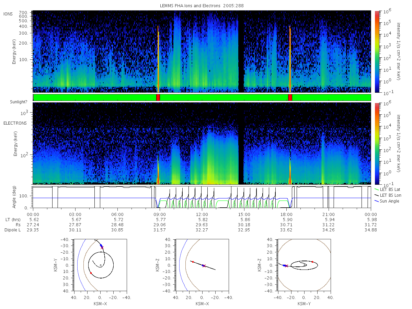The image size is (412, 309).
Task: Click the 12:00 time axis label
Action: [x=202, y=214]
